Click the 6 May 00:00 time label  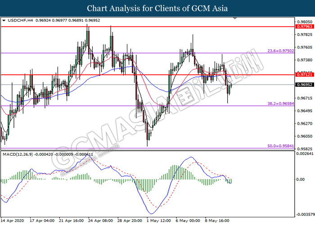189,221
